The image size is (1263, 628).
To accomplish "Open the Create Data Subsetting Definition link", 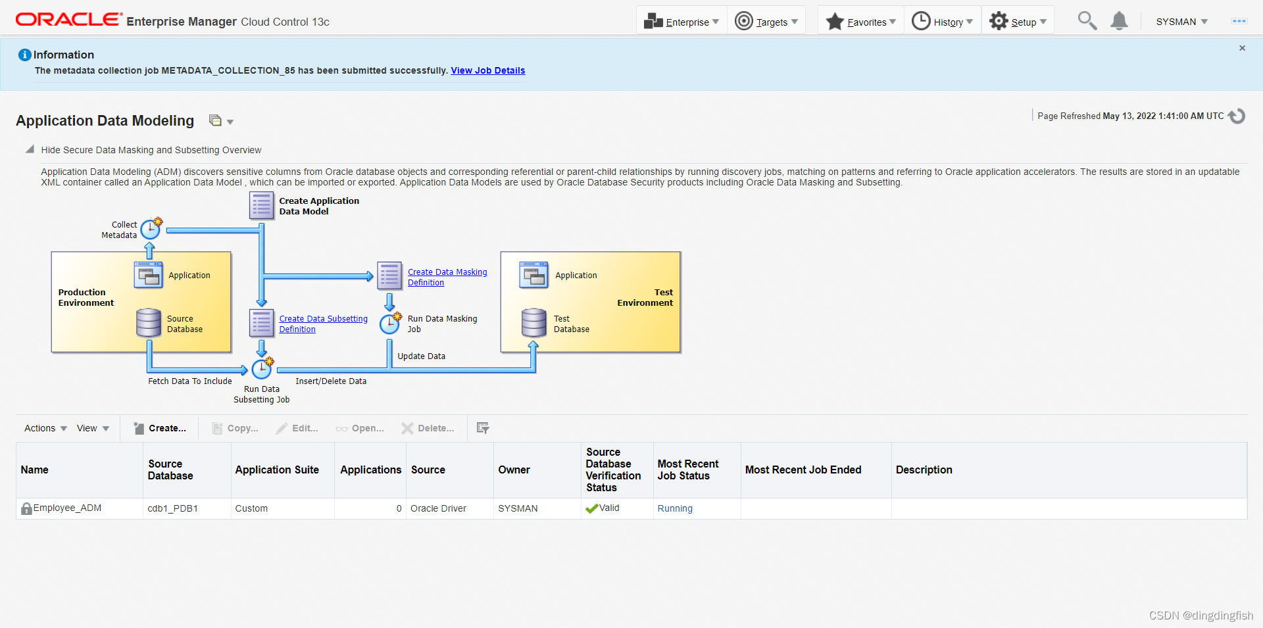I will (x=323, y=324).
